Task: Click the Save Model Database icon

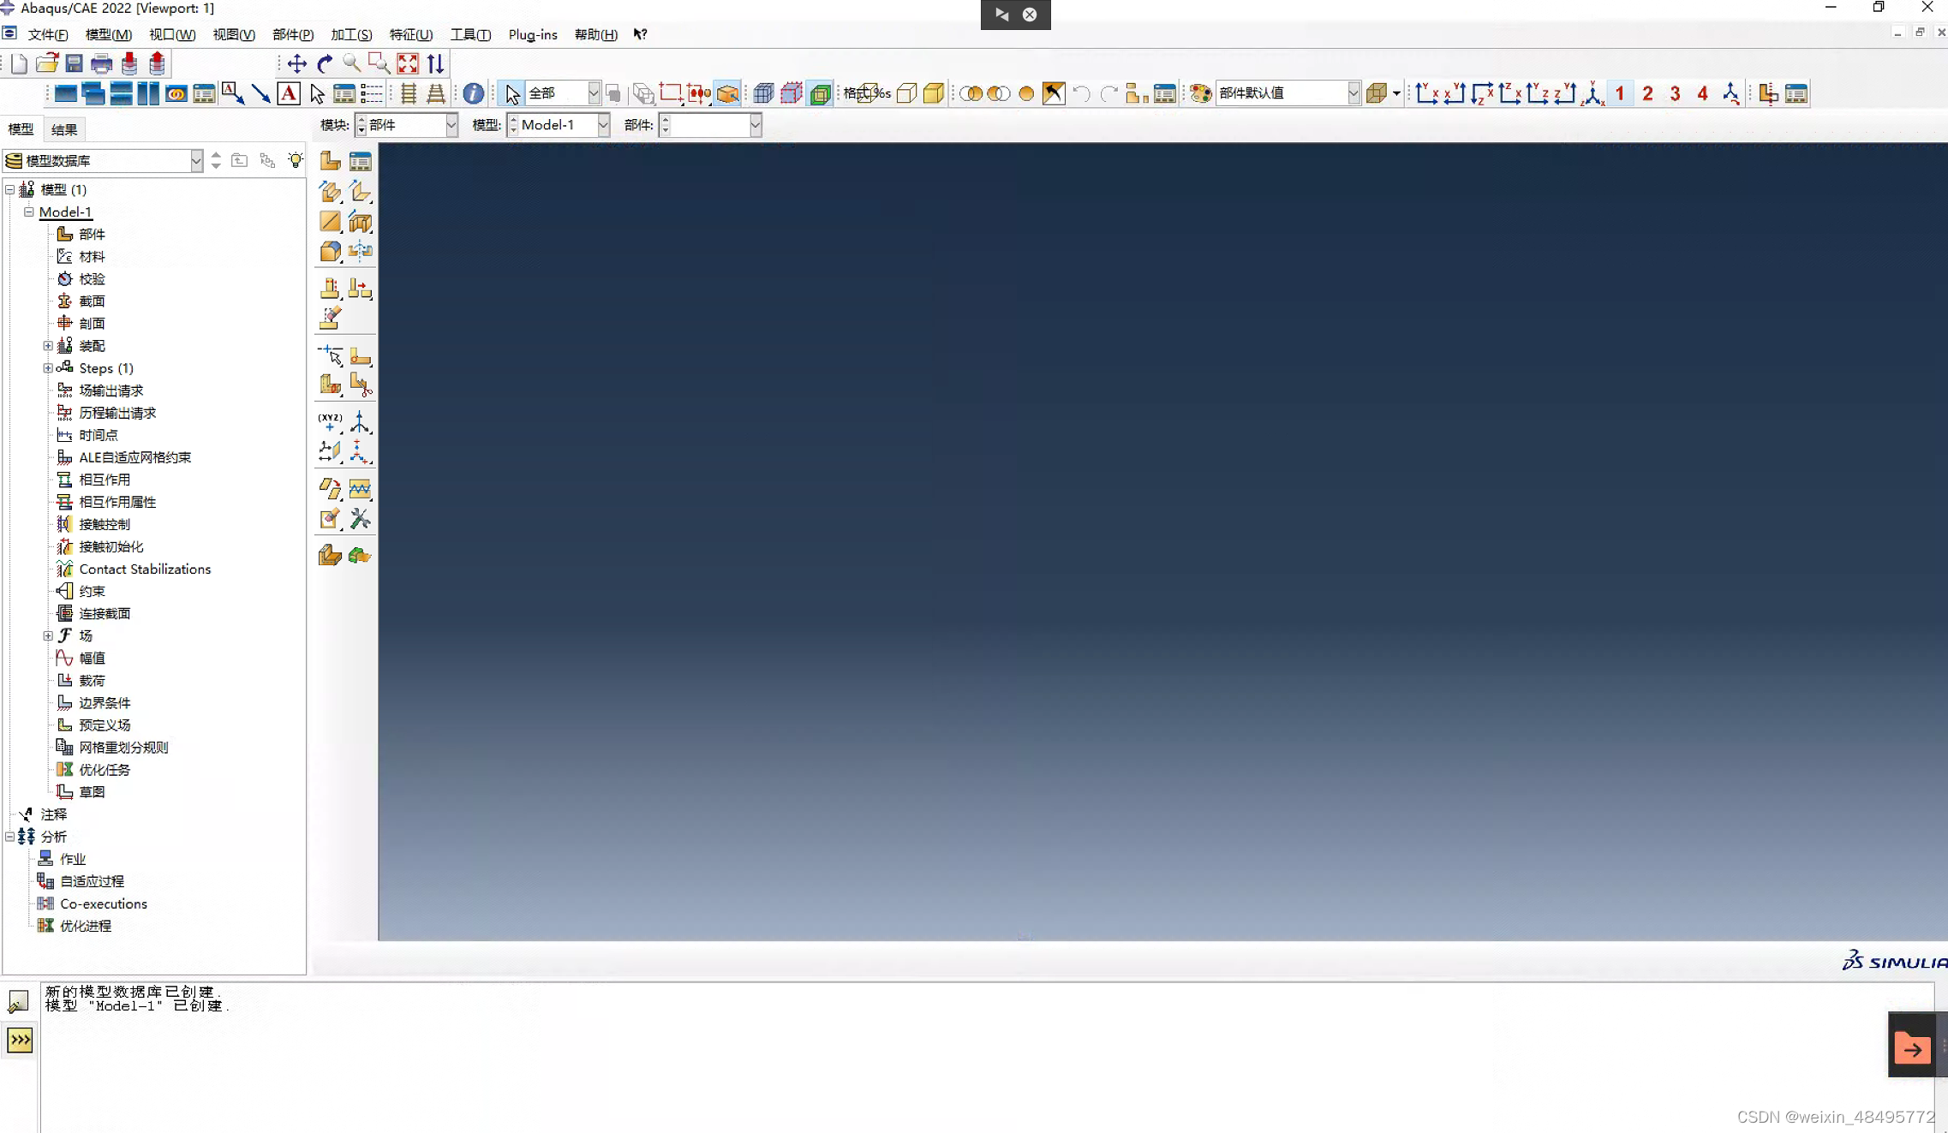Action: (75, 63)
